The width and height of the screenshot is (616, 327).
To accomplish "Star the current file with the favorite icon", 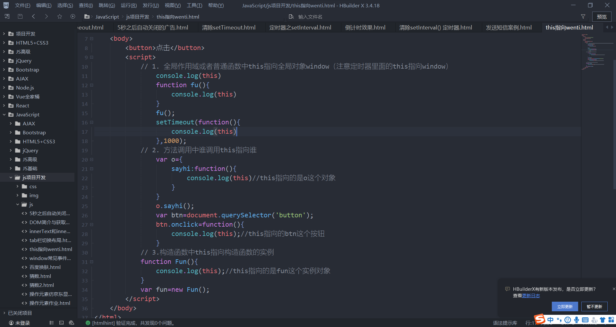I will [59, 16].
